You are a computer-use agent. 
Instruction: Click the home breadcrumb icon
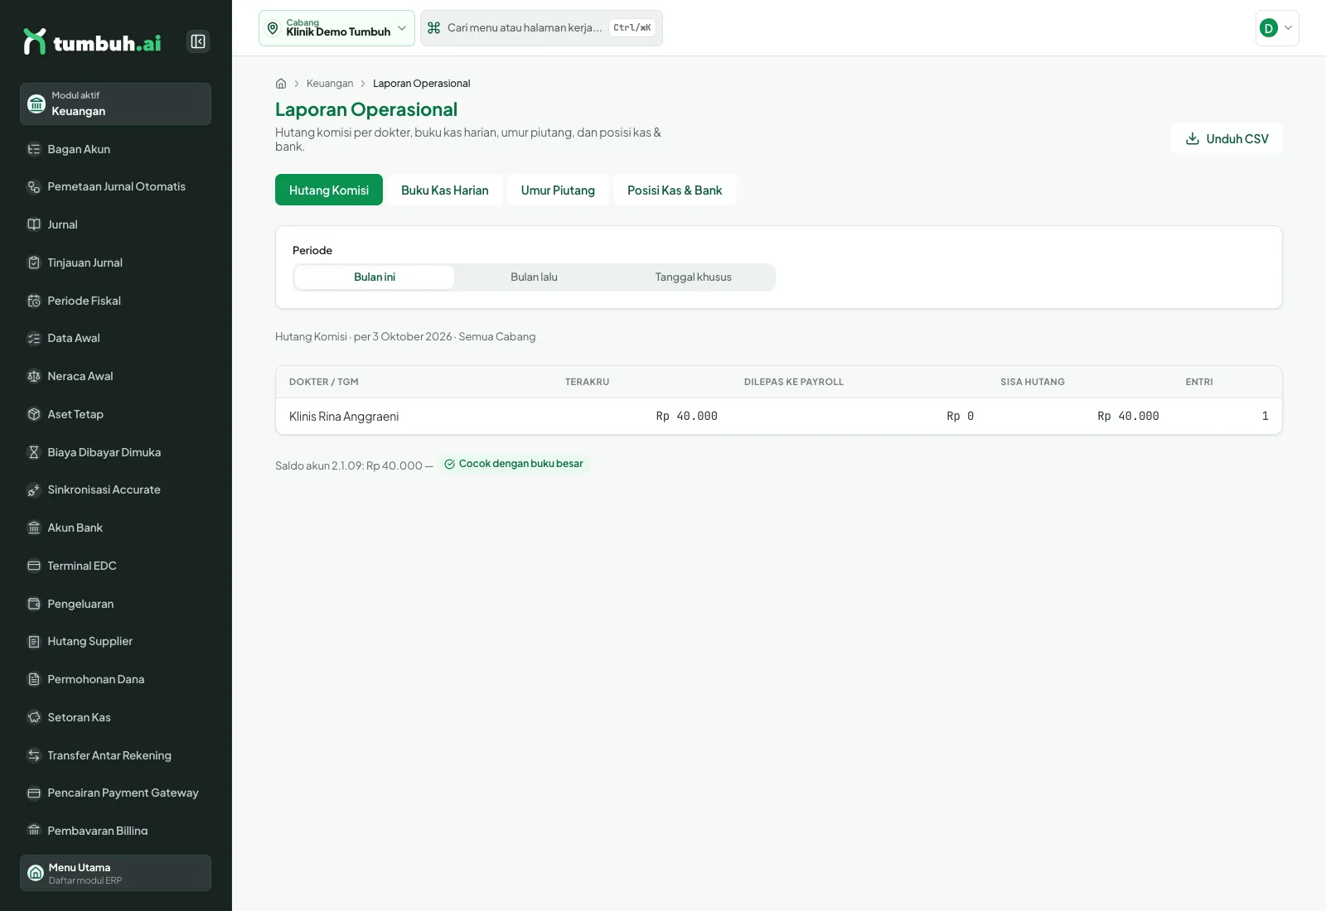click(x=281, y=84)
